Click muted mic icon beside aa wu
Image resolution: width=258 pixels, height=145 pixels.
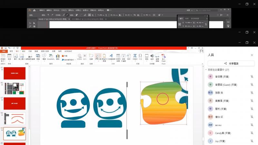coord(252,125)
